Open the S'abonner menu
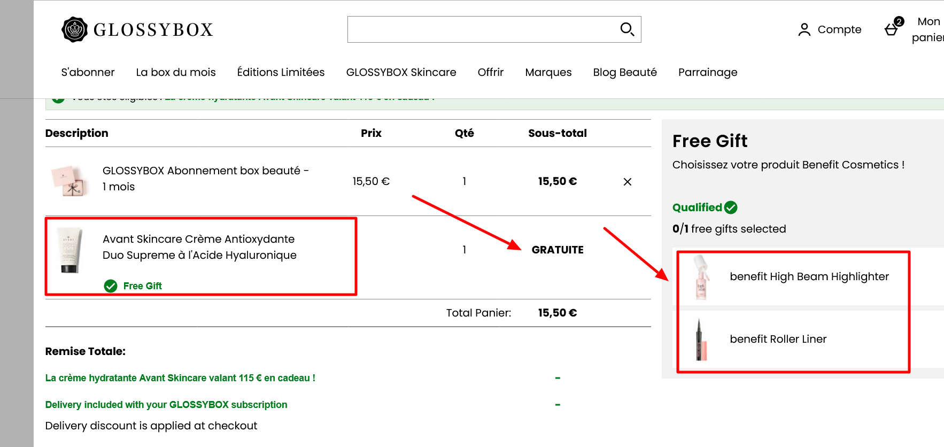This screenshot has height=447, width=944. pyautogui.click(x=88, y=72)
